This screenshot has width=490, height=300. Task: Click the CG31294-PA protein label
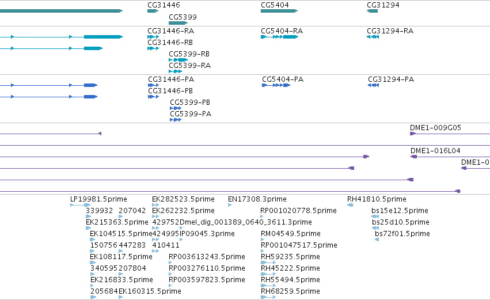391,79
